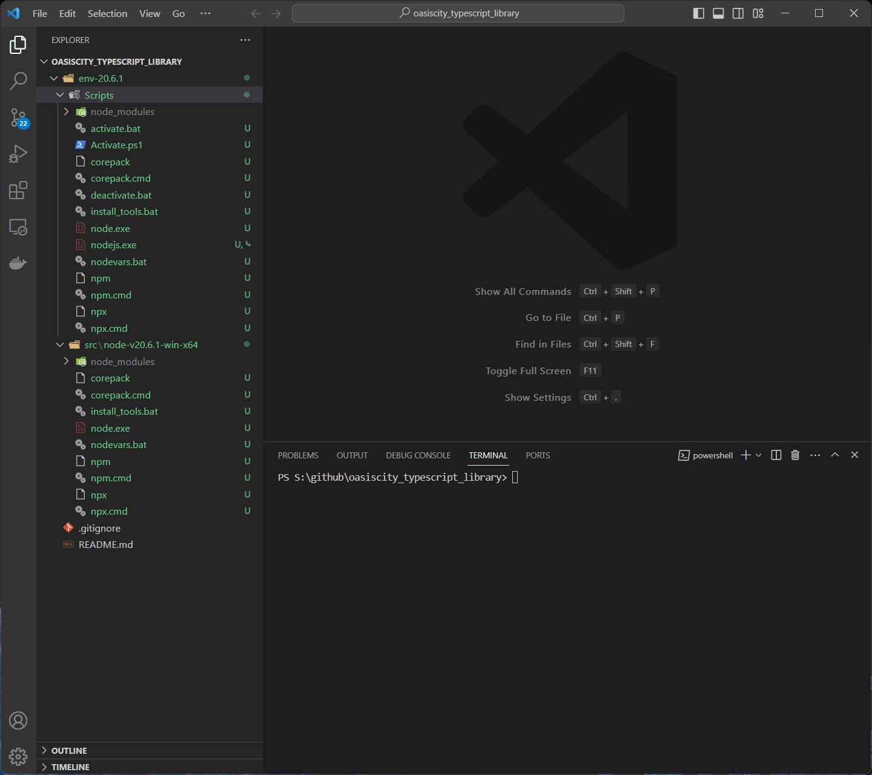872x775 pixels.
Task: Select the Terminal tab
Action: 488,455
